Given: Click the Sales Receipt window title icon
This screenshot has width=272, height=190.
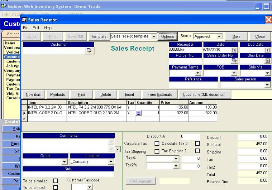Looking at the screenshot, I should [24, 20].
